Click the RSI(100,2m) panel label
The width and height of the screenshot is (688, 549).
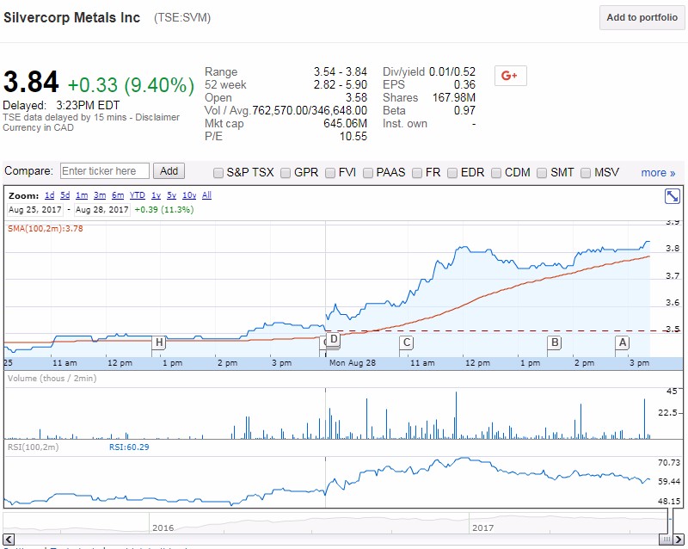pos(33,447)
